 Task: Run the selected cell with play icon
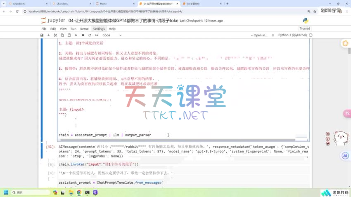[76, 35]
